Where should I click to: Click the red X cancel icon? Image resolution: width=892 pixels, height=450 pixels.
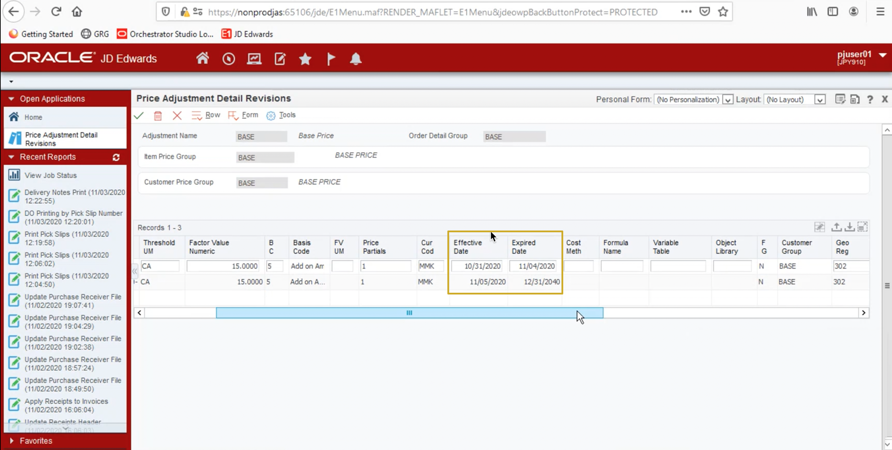coord(177,116)
